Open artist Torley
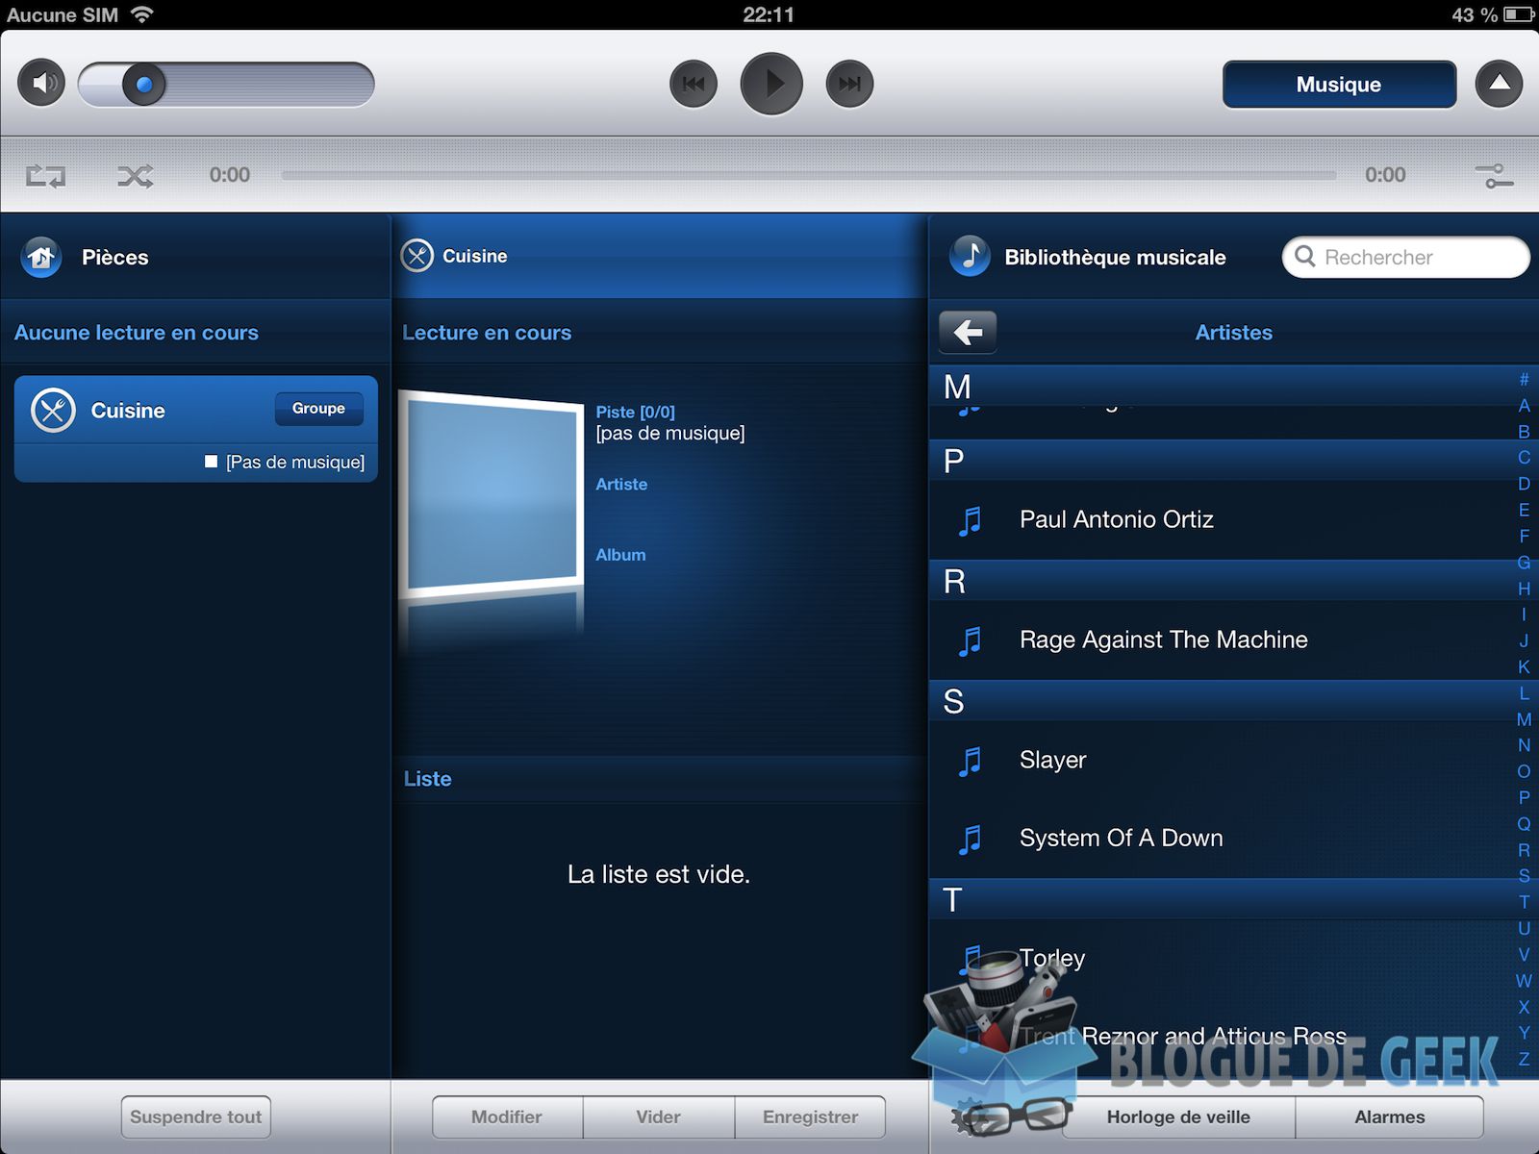 pos(1222,958)
